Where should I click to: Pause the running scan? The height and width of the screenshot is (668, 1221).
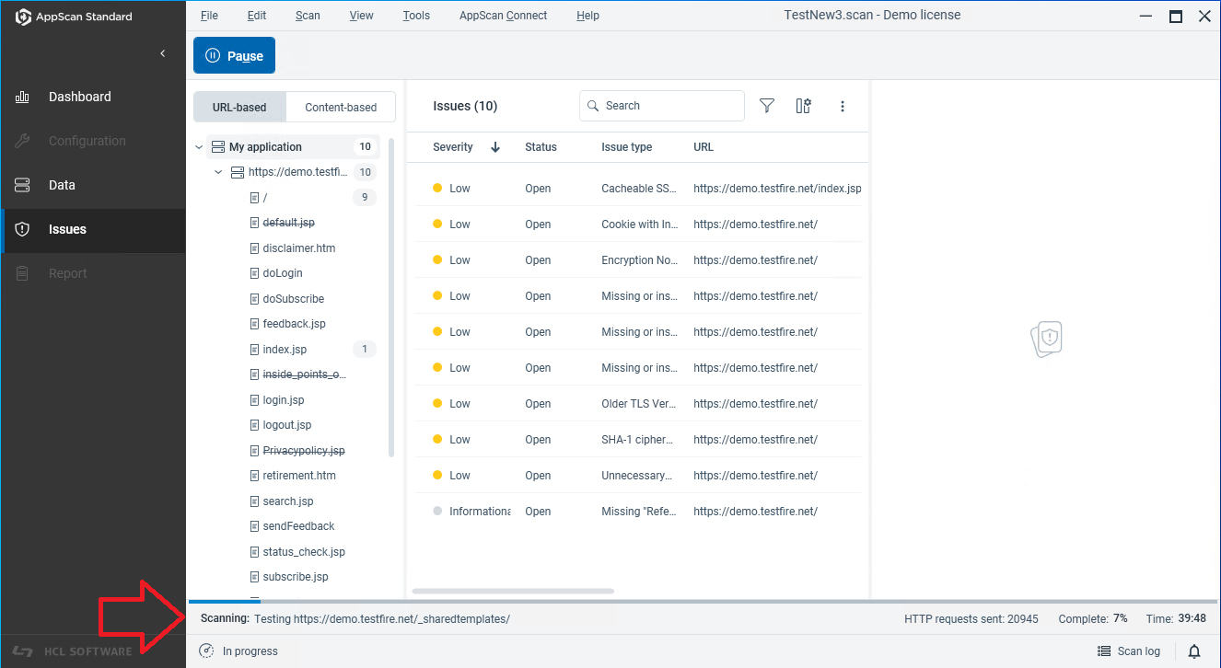point(234,56)
